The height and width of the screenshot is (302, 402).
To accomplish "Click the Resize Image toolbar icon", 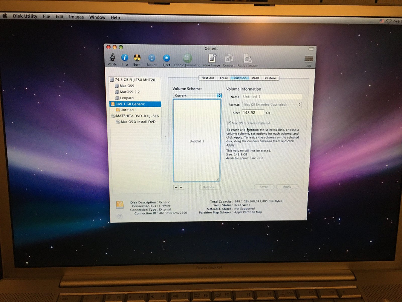I will tap(248, 59).
